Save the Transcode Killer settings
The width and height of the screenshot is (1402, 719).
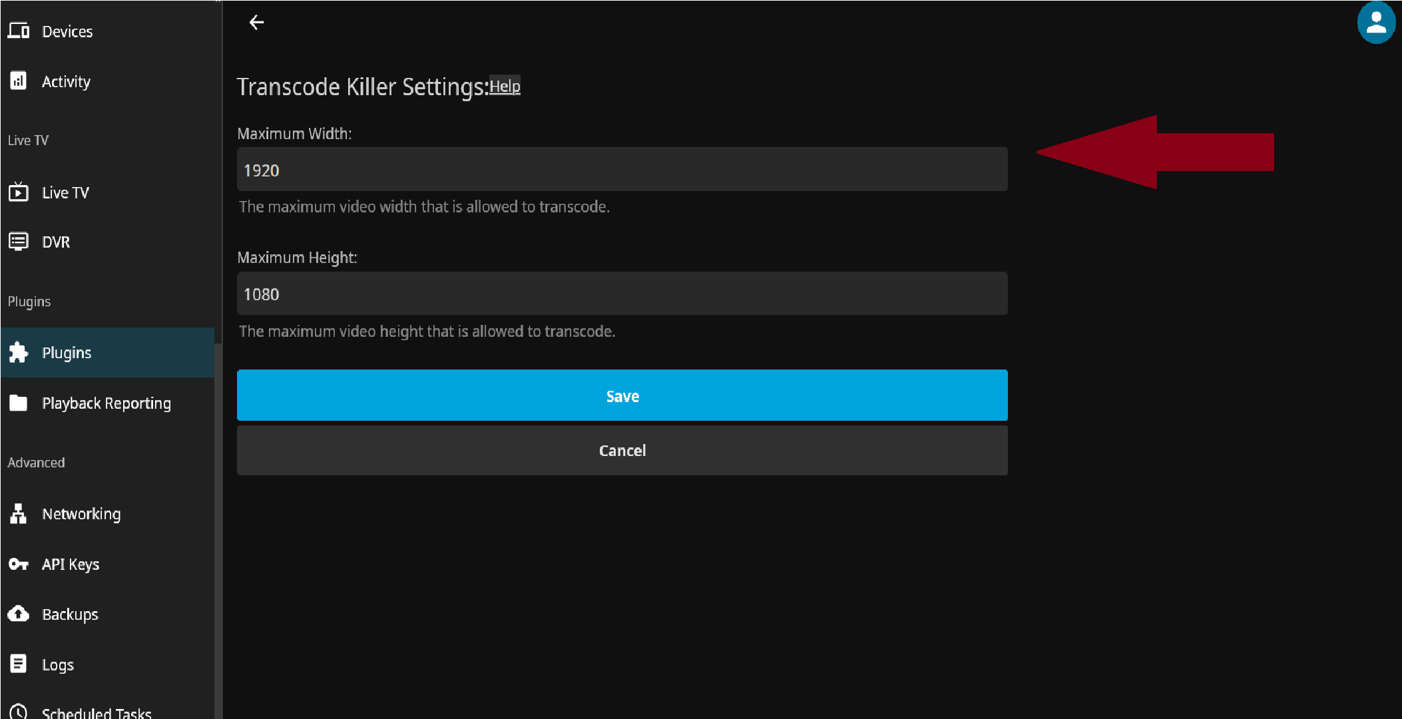(x=622, y=395)
